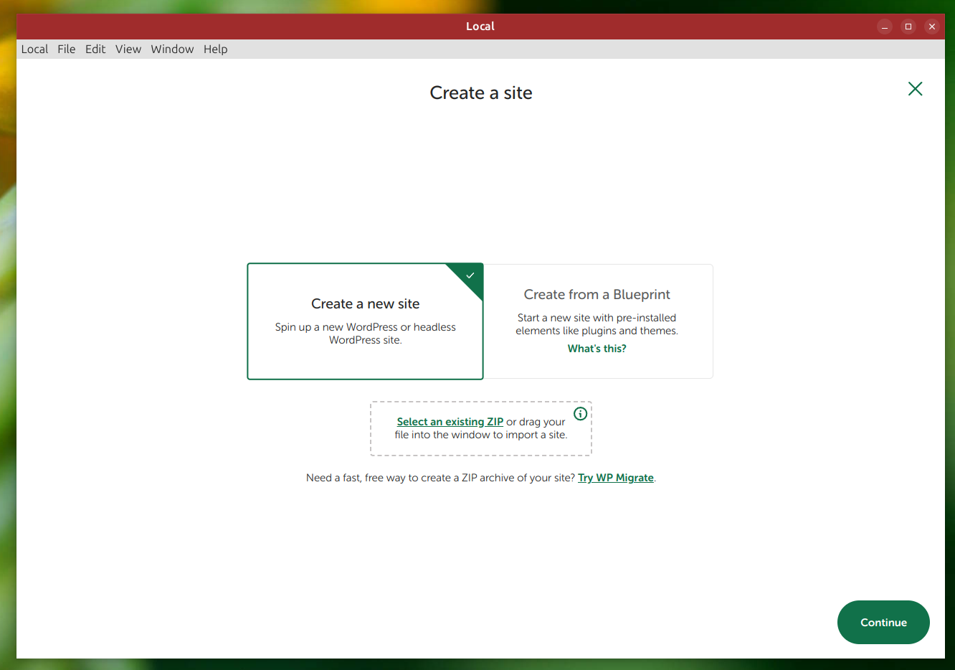Click the checkmark badge on selected card
Screen dimensions: 955x670
click(470, 275)
